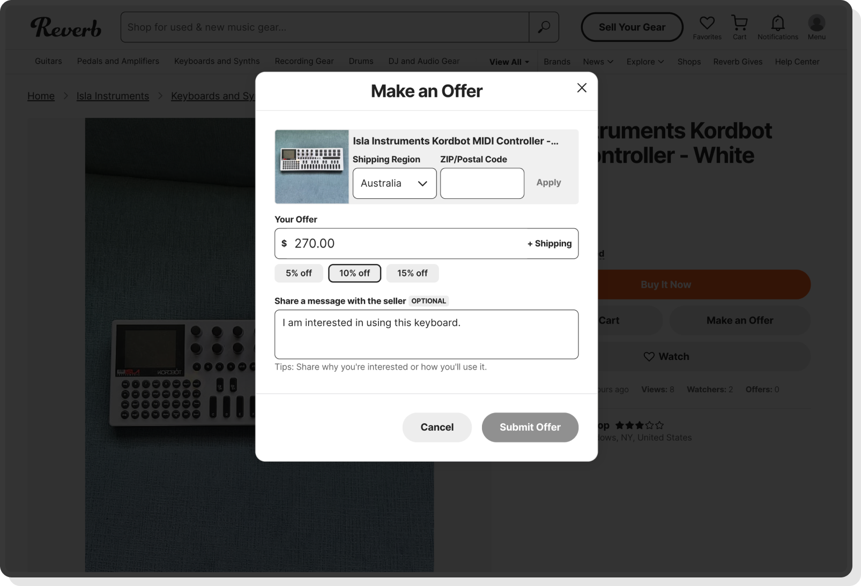Click the ZIP/Postal Code field
The height and width of the screenshot is (586, 861).
[482, 183]
